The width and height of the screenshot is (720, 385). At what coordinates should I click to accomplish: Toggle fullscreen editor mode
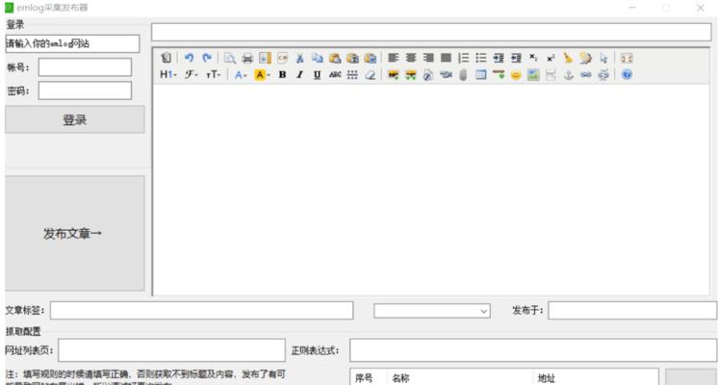627,58
